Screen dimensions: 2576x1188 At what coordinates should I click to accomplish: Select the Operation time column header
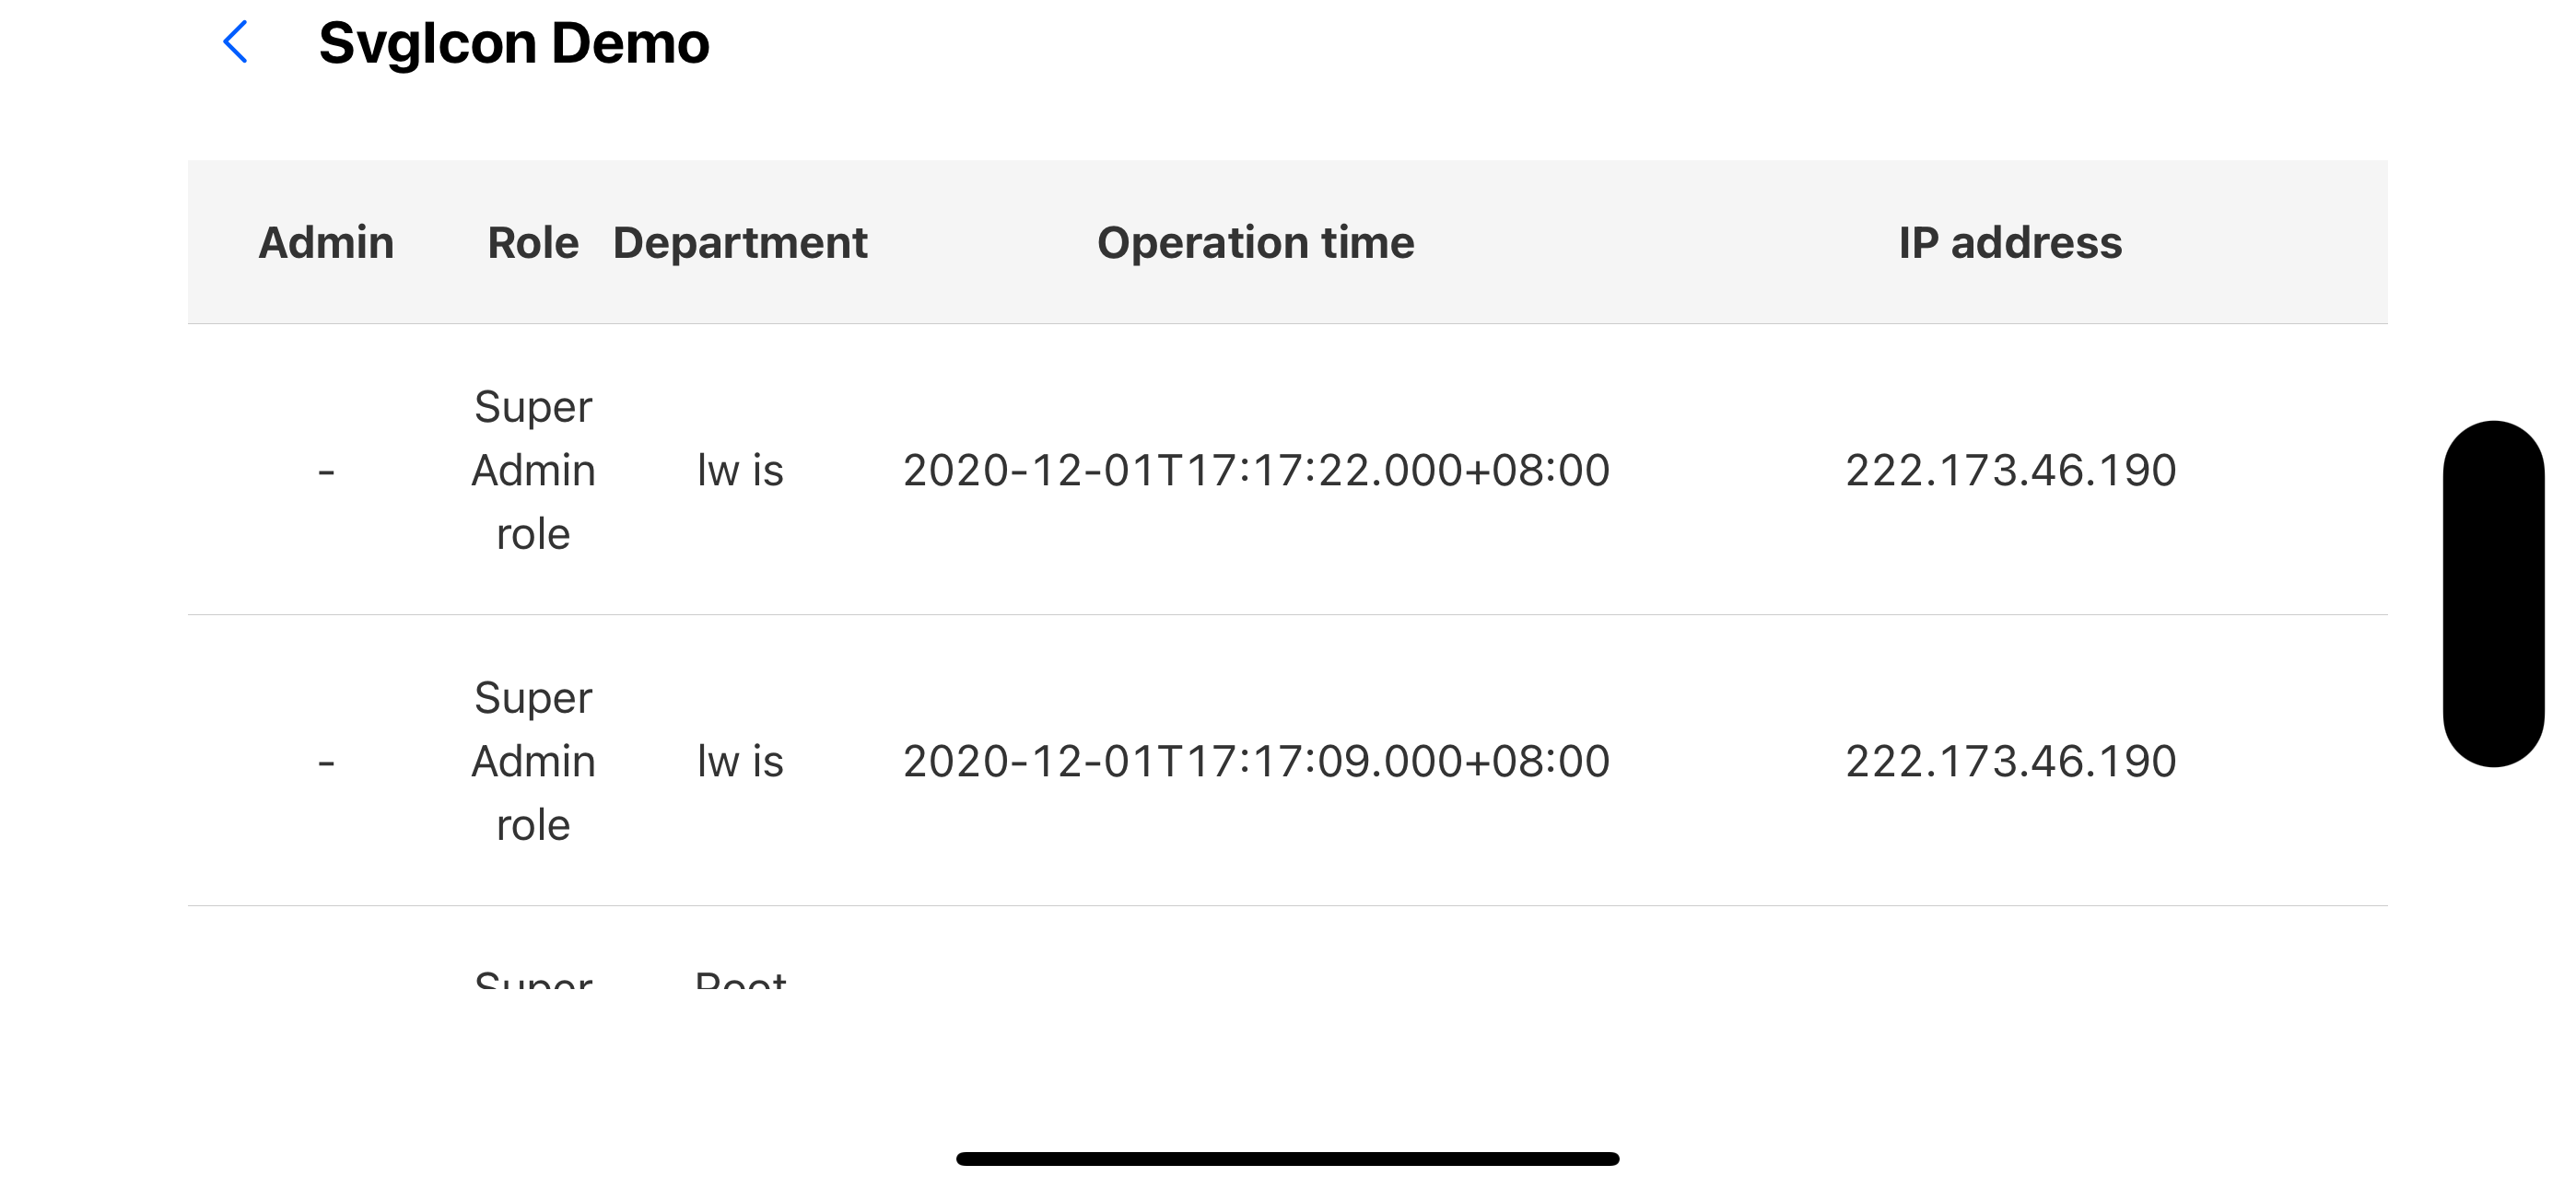point(1256,242)
